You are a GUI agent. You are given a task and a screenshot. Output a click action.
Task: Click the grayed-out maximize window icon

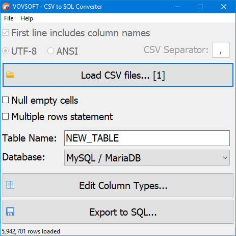click(x=200, y=7)
